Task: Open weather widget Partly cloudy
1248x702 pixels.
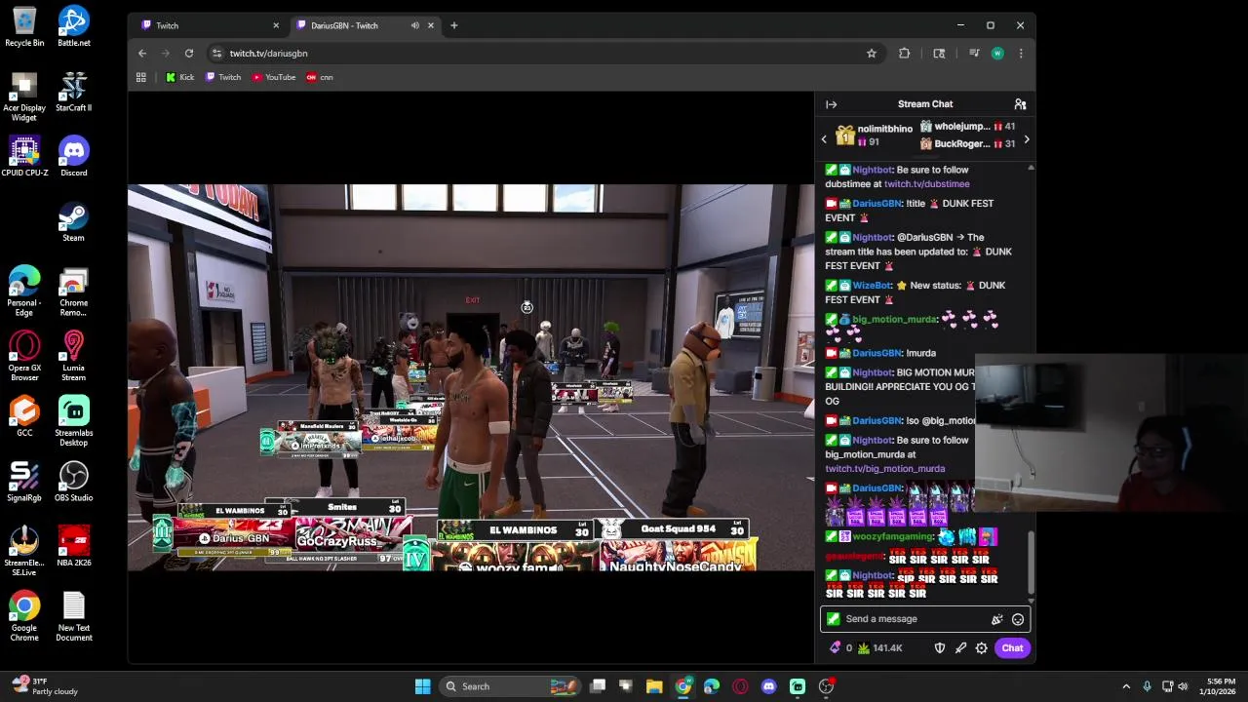Action: [44, 686]
